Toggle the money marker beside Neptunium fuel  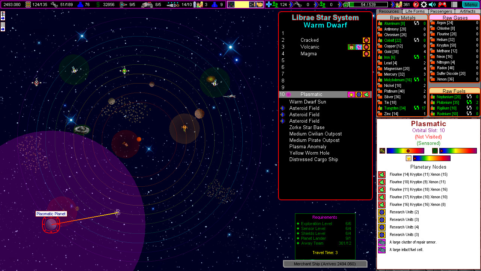coord(468,97)
